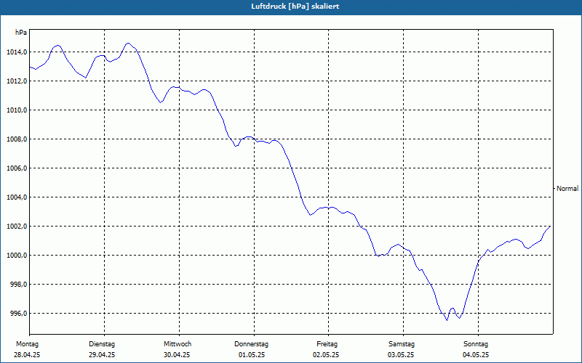Click the date 28.04.25
582x363 pixels.
click(x=27, y=355)
